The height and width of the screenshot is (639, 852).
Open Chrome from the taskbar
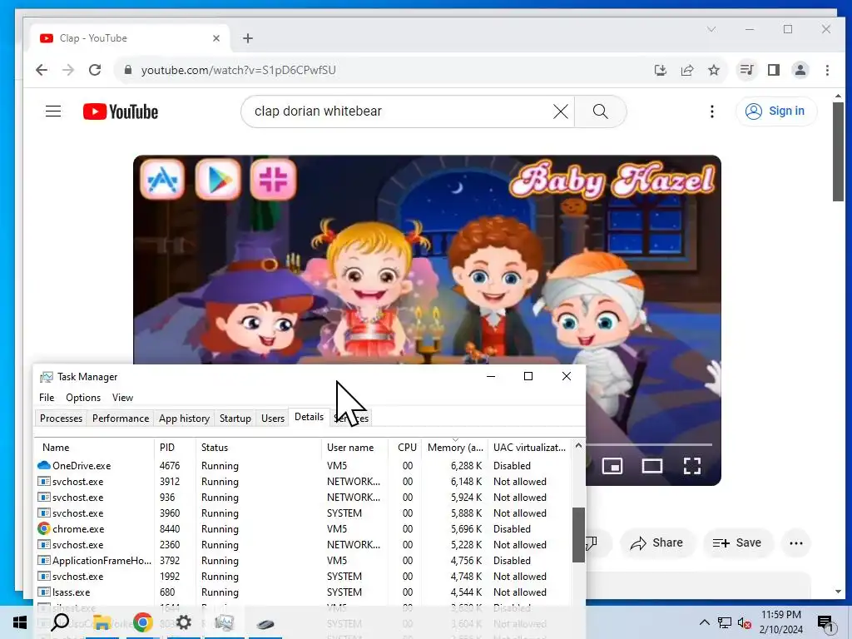tap(143, 622)
